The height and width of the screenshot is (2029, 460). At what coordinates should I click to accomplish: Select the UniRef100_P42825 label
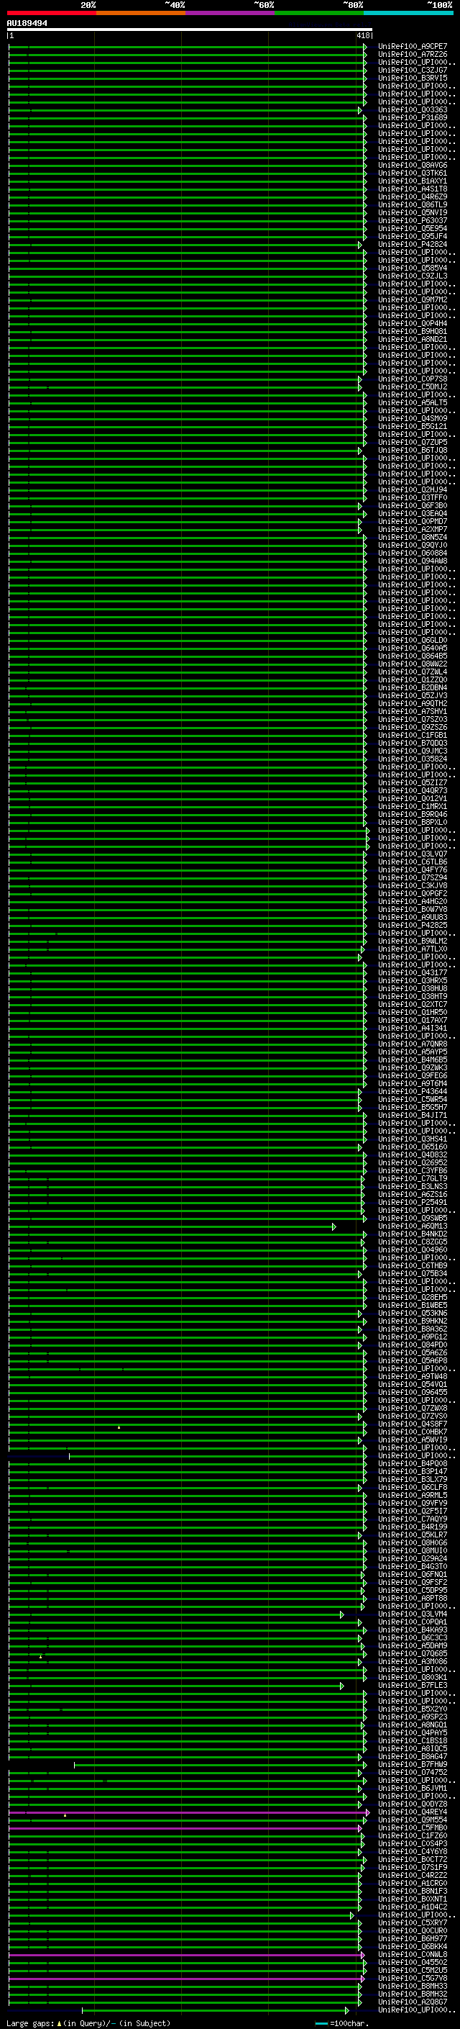412,926
